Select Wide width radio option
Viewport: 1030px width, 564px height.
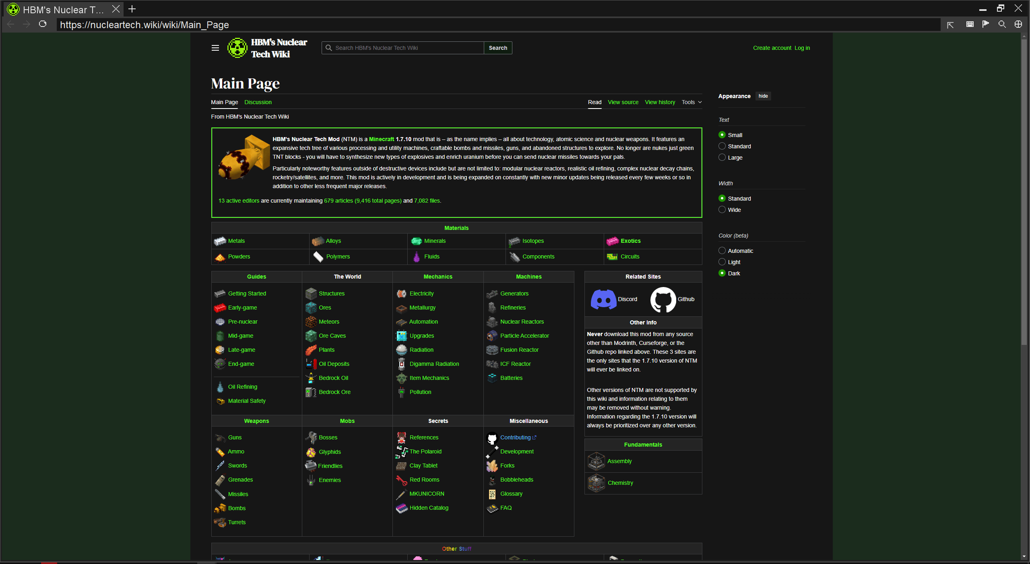click(722, 210)
